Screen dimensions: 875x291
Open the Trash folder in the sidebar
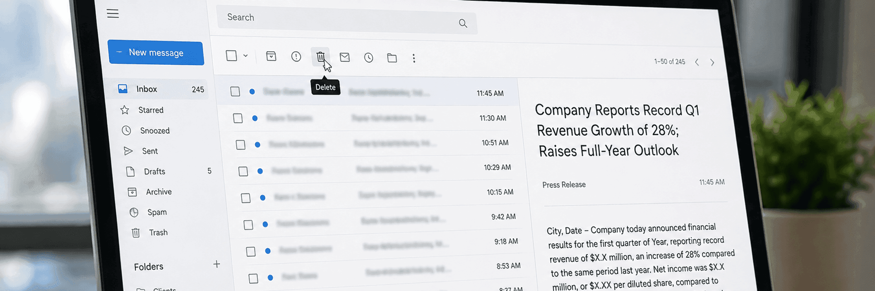[158, 233]
